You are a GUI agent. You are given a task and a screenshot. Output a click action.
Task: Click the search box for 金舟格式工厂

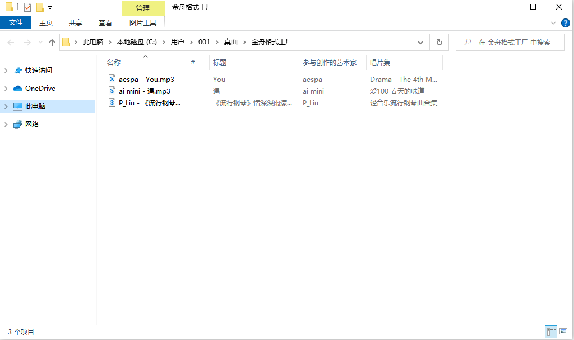pos(510,43)
